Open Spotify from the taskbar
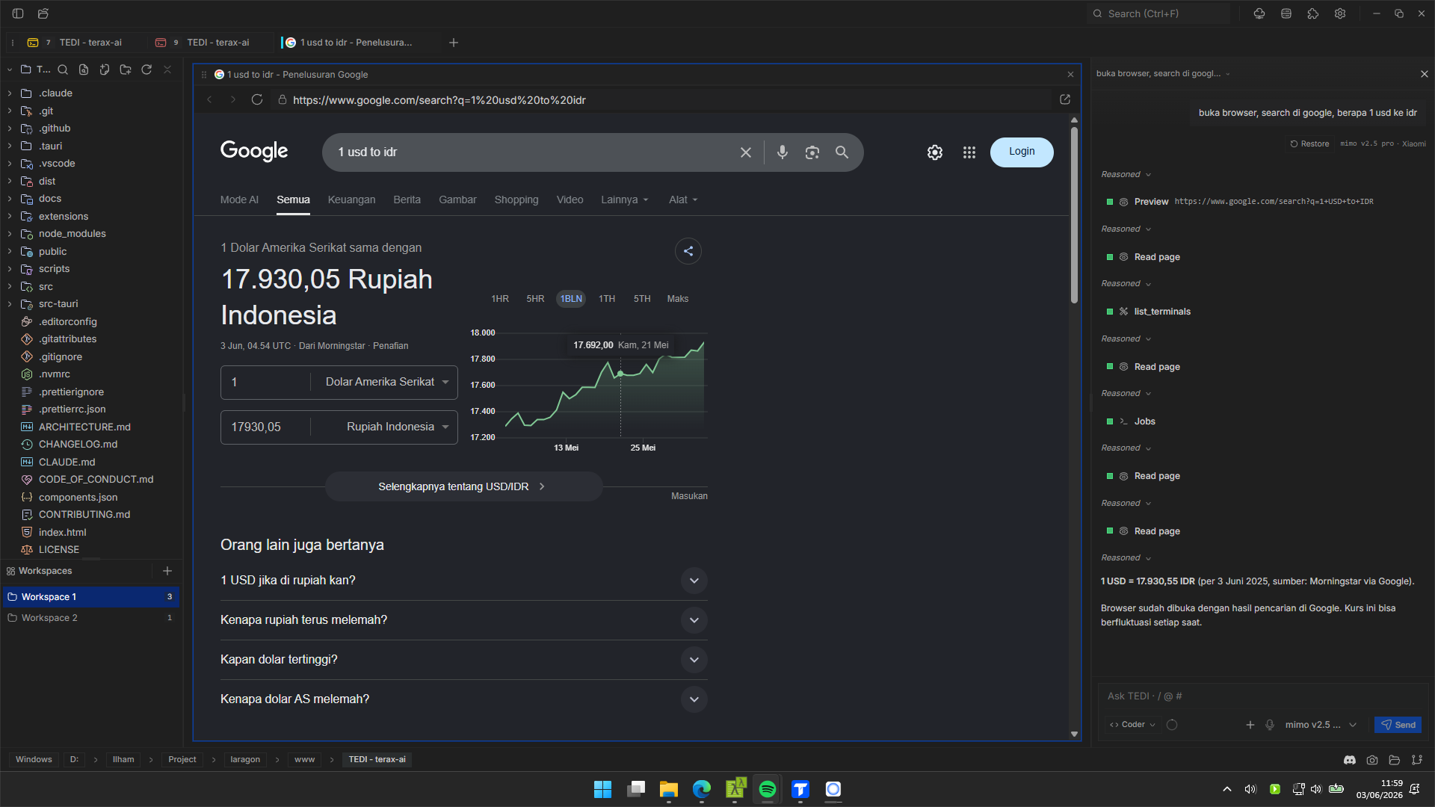This screenshot has width=1435, height=807. click(x=768, y=789)
